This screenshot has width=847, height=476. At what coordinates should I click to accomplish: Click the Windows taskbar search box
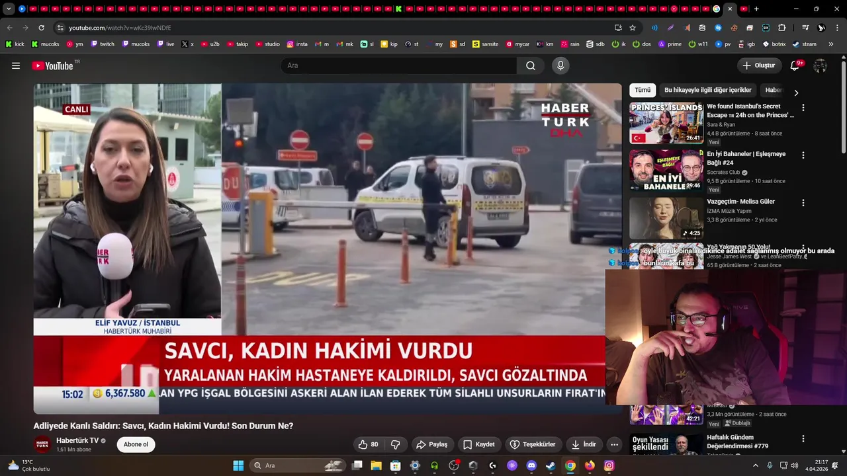click(x=299, y=465)
